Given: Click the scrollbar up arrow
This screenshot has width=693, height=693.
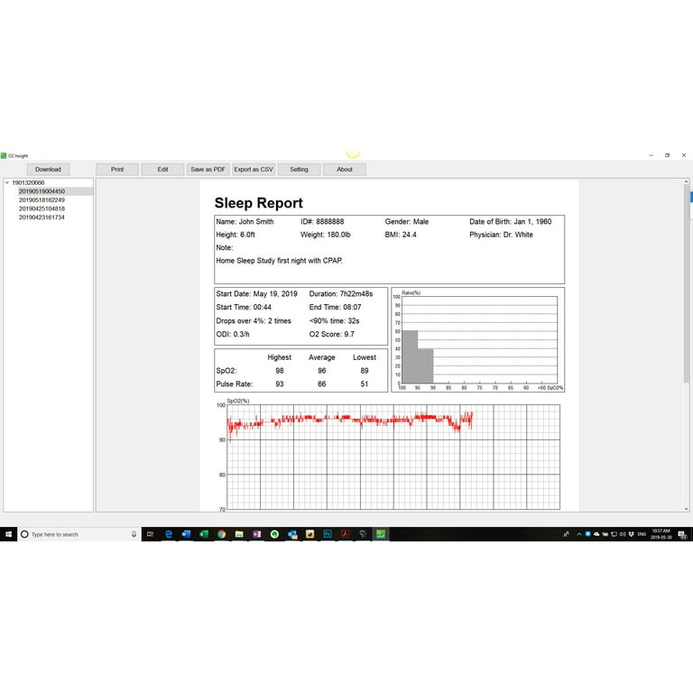Looking at the screenshot, I should (686, 181).
